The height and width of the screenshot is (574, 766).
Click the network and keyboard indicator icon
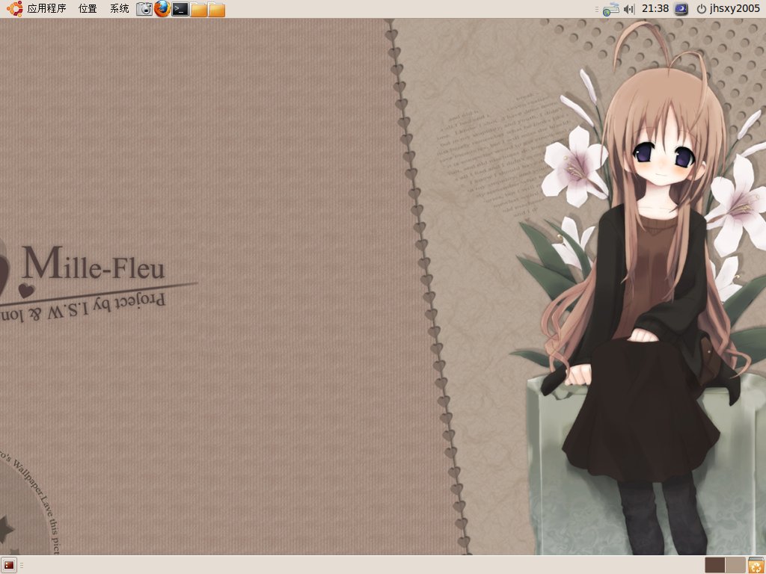click(x=610, y=9)
